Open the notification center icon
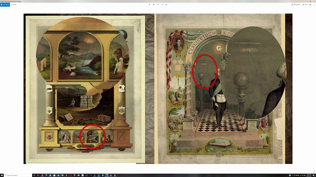 click(x=313, y=175)
